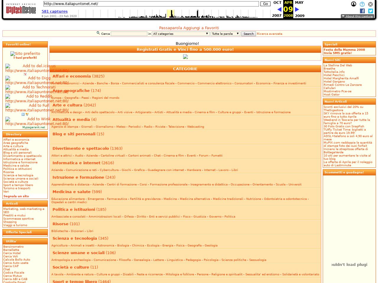Close the Wayback toolbar with X icon
This screenshot has height=283, width=378.
[370, 4]
